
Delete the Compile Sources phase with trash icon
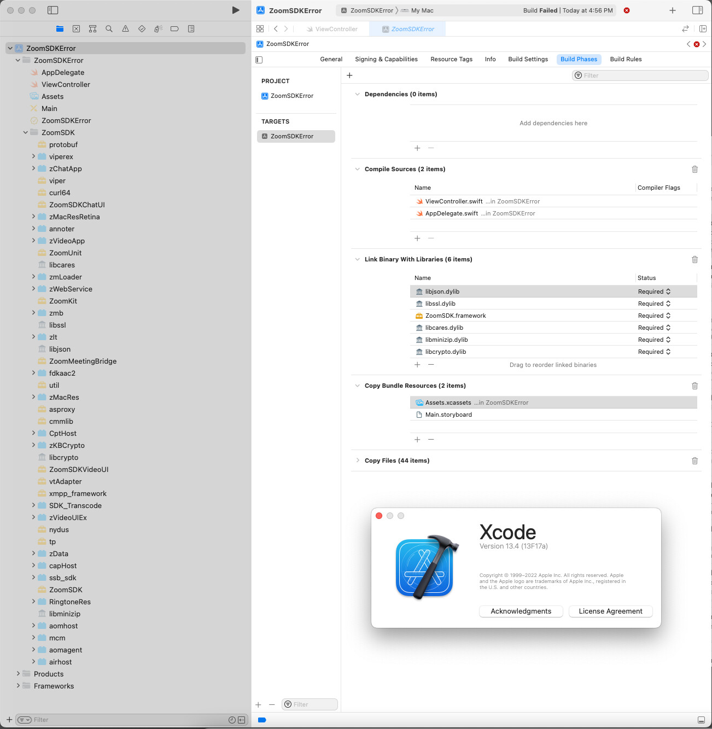(695, 170)
